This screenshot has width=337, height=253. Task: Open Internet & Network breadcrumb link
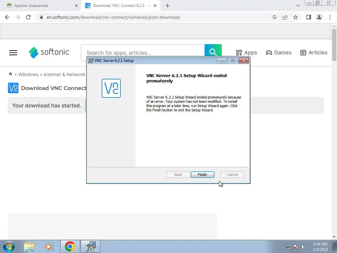[x=64, y=74]
